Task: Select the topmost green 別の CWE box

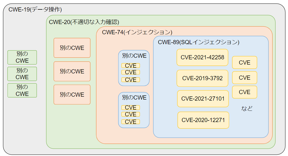Action: (x=22, y=57)
